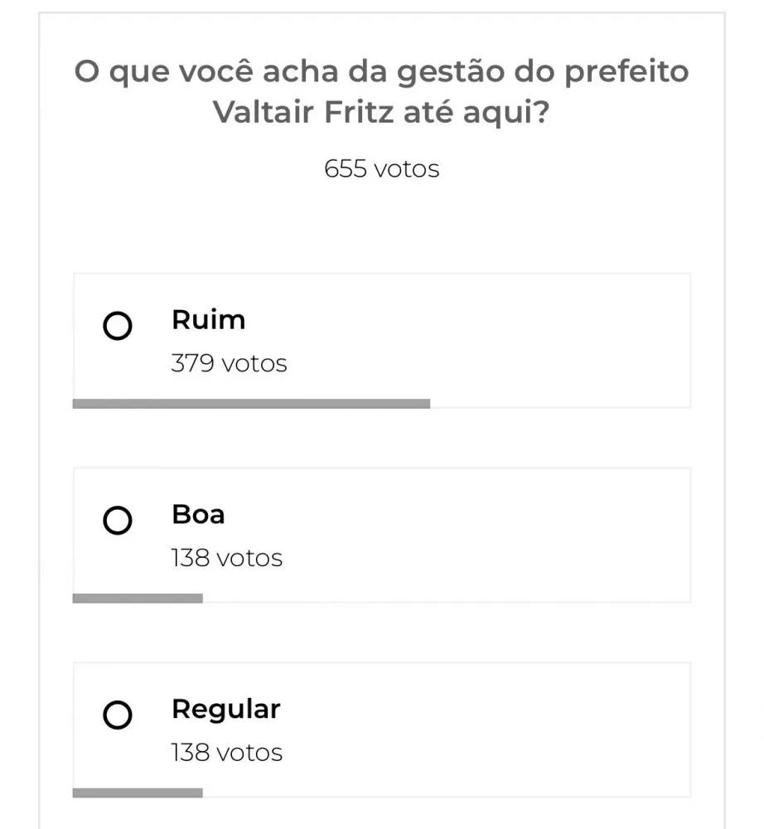Click the "138 votos" count under Regular
The height and width of the screenshot is (829, 764).
tap(226, 753)
